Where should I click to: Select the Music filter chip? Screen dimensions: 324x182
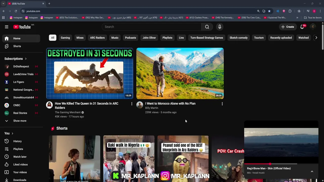tap(115, 38)
